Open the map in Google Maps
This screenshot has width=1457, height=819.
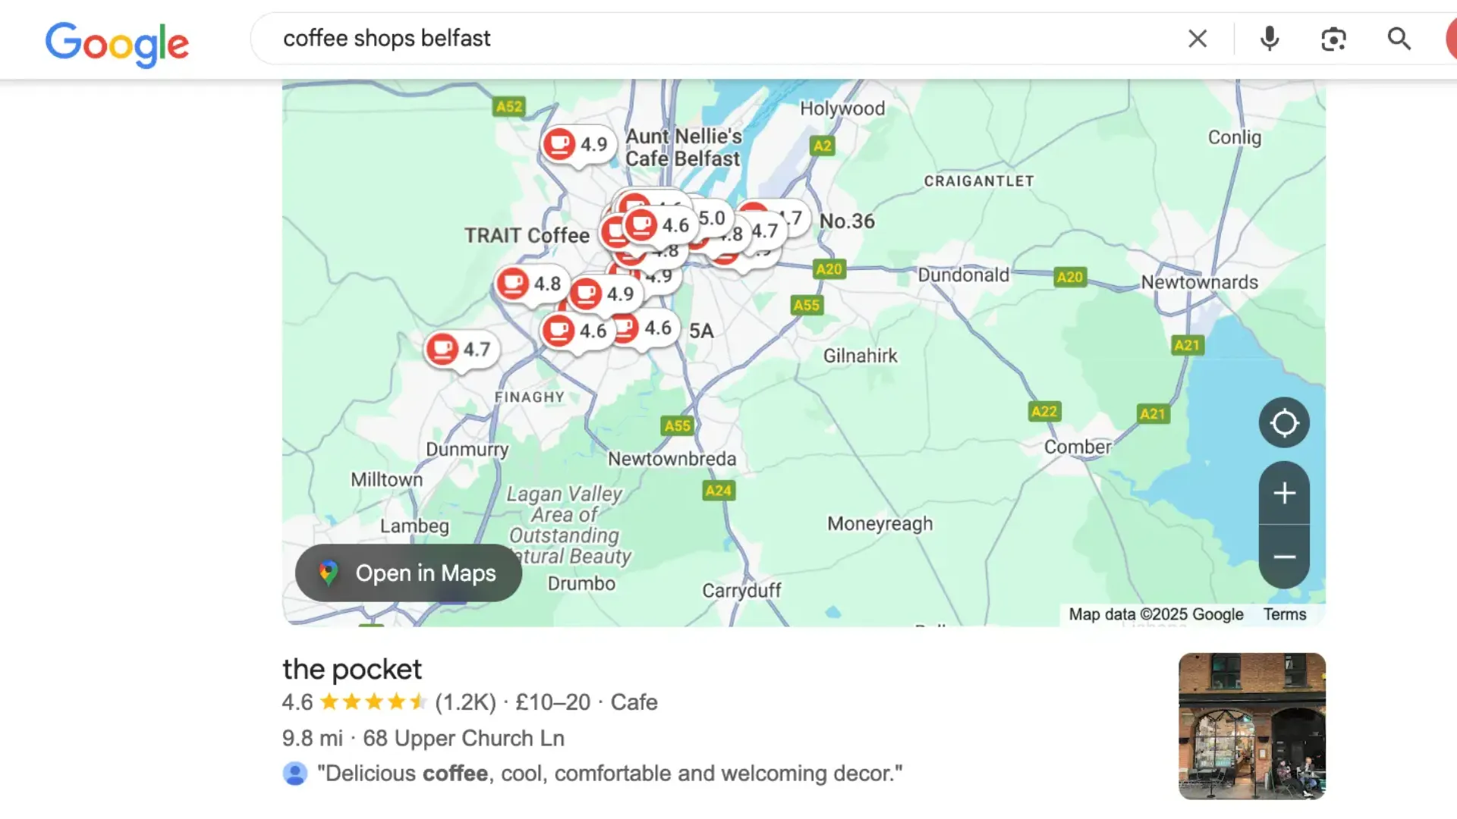(x=408, y=573)
